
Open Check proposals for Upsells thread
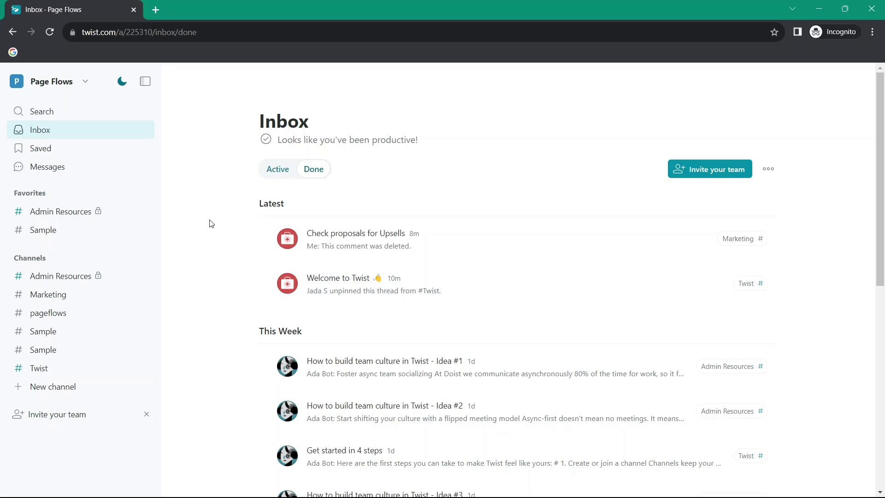pos(355,233)
